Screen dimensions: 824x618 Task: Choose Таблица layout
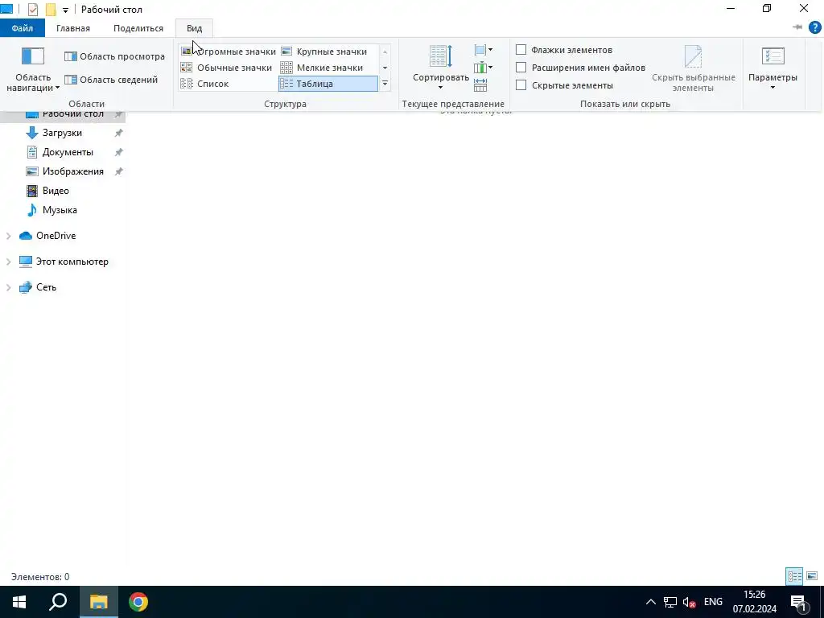(328, 84)
